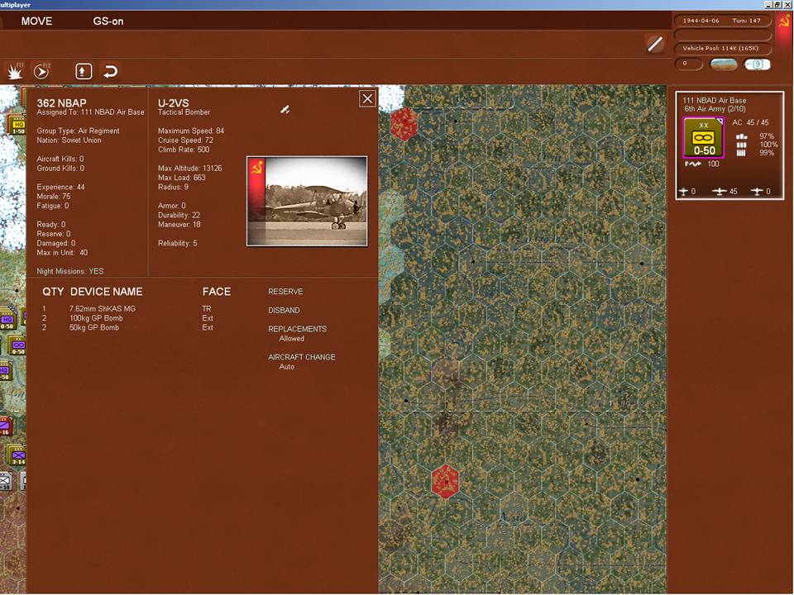The width and height of the screenshot is (794, 595).
Task: Click the Morale: 75 stat
Action: pos(54,197)
